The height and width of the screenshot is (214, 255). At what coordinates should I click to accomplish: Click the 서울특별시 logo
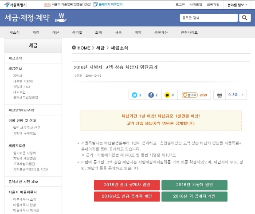pyautogui.click(x=16, y=5)
